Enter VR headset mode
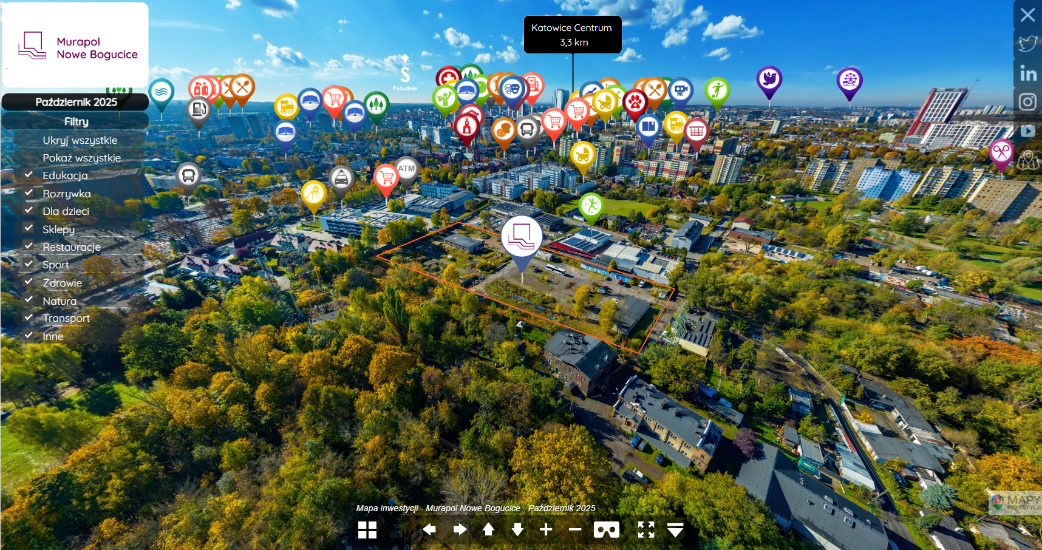 point(606,530)
